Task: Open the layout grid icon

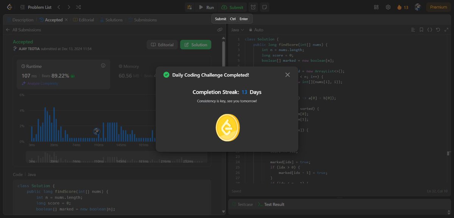Action: (376, 7)
